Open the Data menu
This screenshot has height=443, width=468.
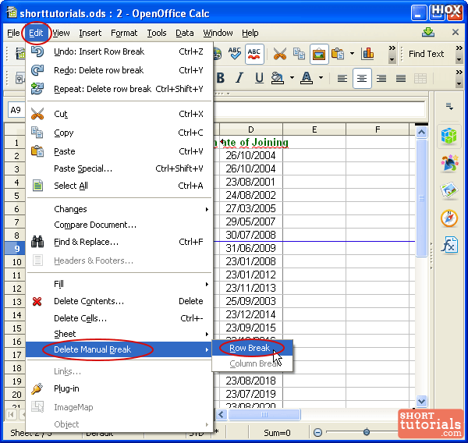point(184,33)
